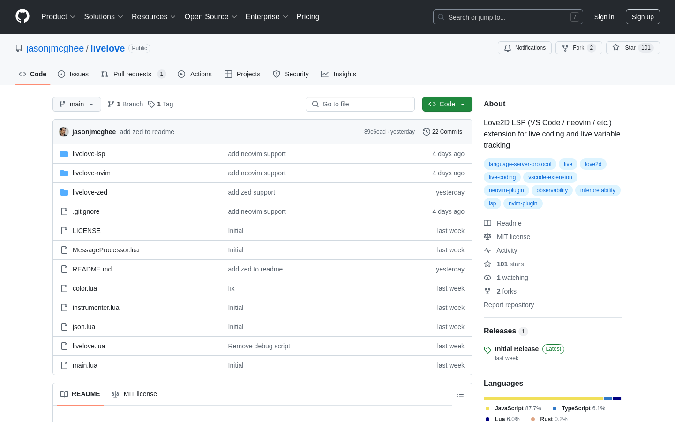Switch to the Insights tab
Image resolution: width=675 pixels, height=422 pixels.
(x=338, y=74)
